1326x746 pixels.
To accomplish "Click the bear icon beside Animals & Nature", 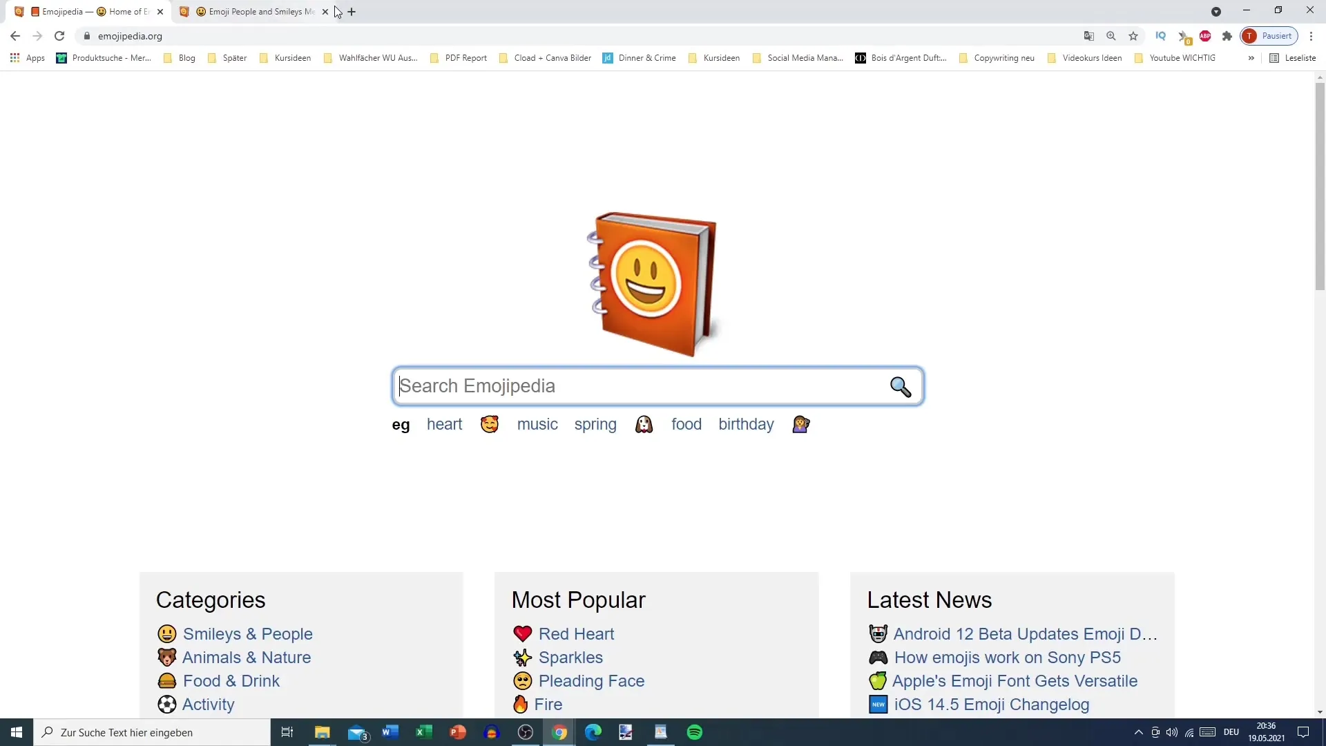I will [167, 658].
